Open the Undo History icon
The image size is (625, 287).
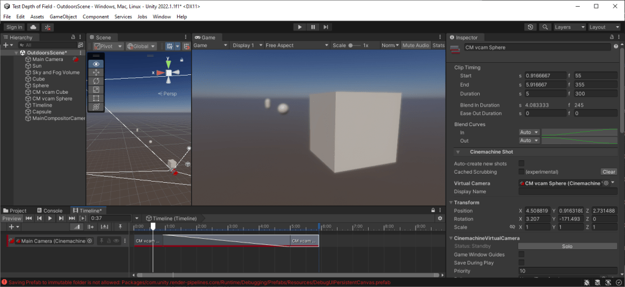530,27
